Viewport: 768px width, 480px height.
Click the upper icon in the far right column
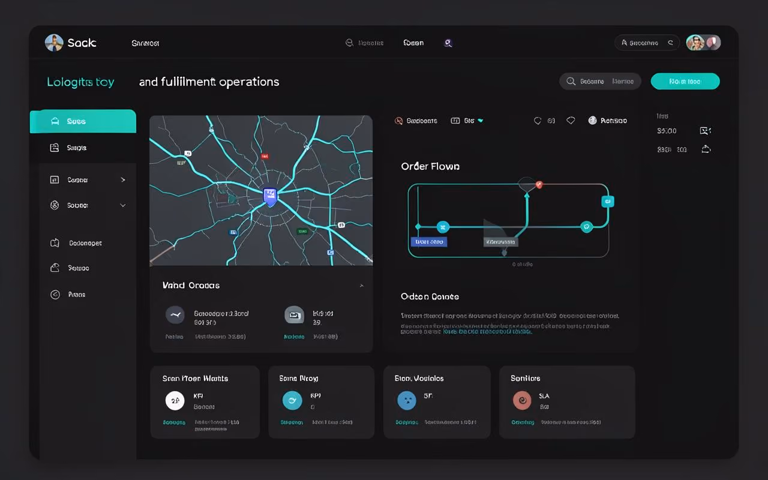pyautogui.click(x=706, y=130)
